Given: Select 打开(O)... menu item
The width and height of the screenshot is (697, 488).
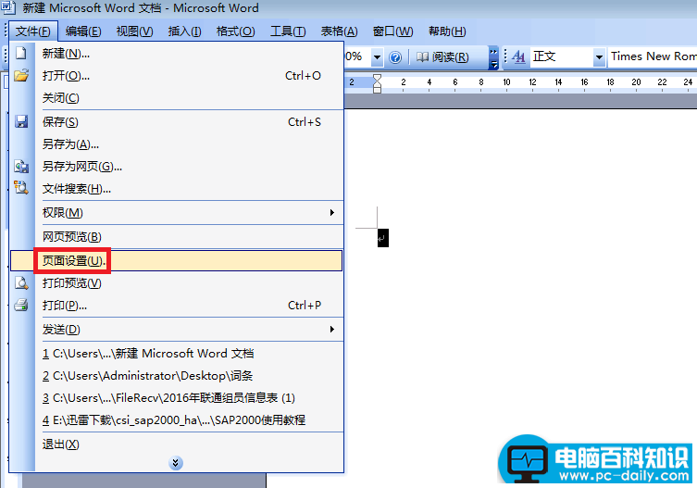Looking at the screenshot, I should click(x=177, y=76).
